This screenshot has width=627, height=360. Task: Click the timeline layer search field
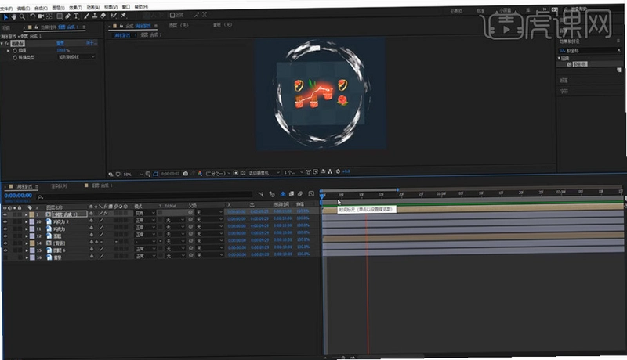[144, 196]
